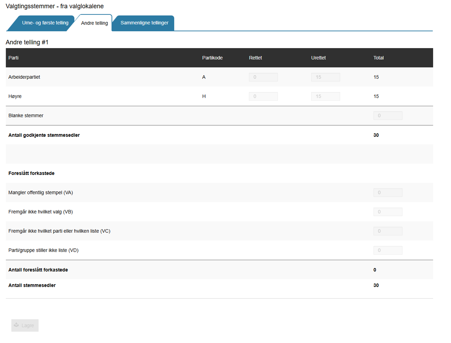This screenshot has height=343, width=451.
Task: Open the Sammenligne tellinger tab
Action: (144, 23)
